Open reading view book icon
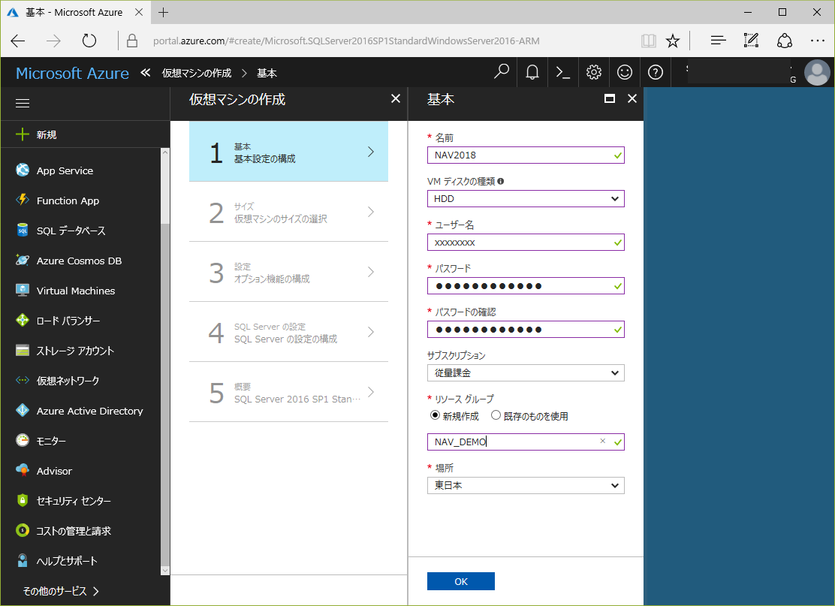835x606 pixels. [x=649, y=41]
